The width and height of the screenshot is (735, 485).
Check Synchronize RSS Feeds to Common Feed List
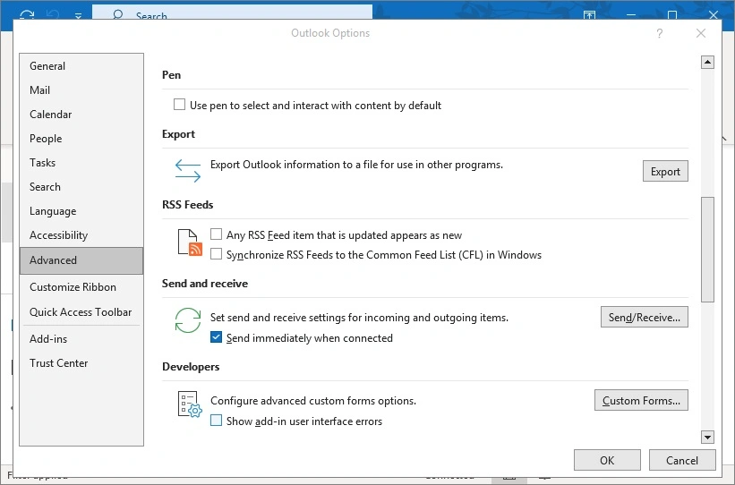[216, 254]
